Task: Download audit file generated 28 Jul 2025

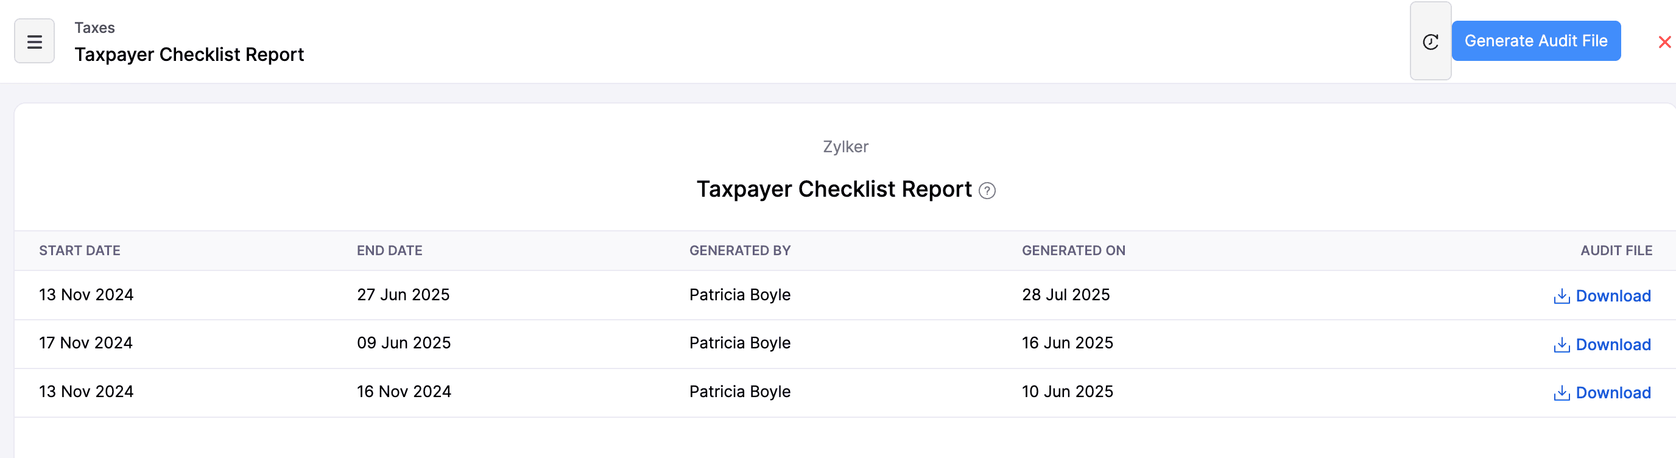Action: point(1602,296)
